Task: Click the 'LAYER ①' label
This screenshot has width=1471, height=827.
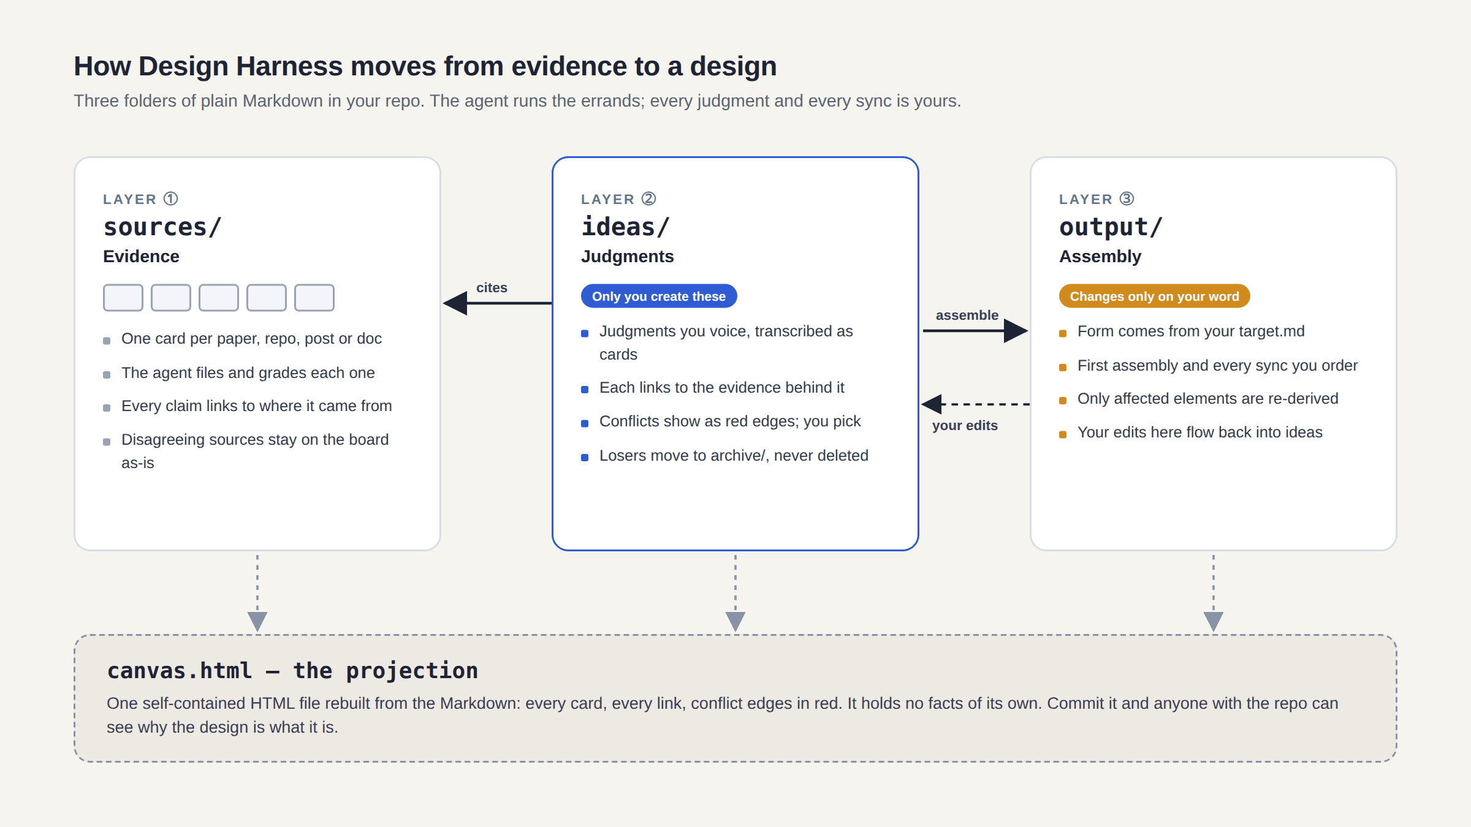Action: (140, 199)
